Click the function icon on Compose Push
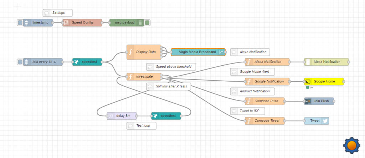The width and height of the screenshot is (365, 158). tap(248, 101)
